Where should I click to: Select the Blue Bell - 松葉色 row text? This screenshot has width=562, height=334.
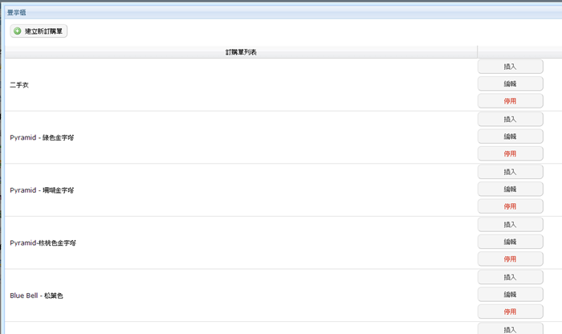pos(36,295)
